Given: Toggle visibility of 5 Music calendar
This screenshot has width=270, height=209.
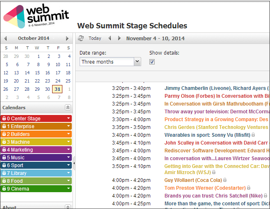Looking at the screenshot, I should pos(36,158).
